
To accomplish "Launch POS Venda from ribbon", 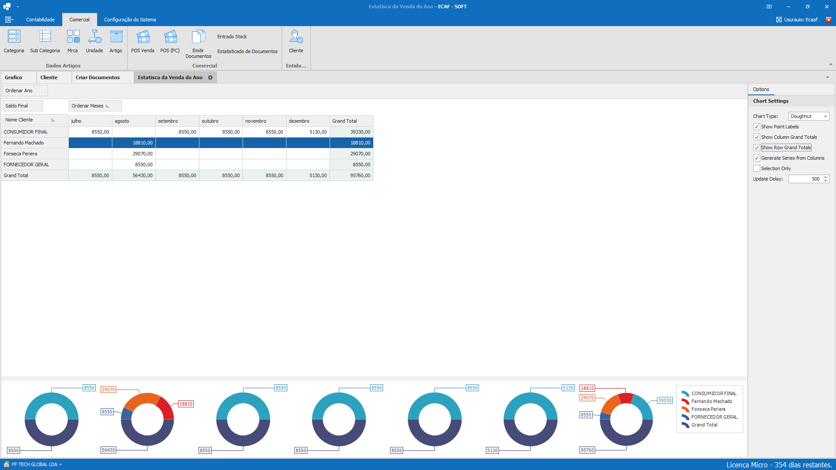I will click(x=143, y=37).
